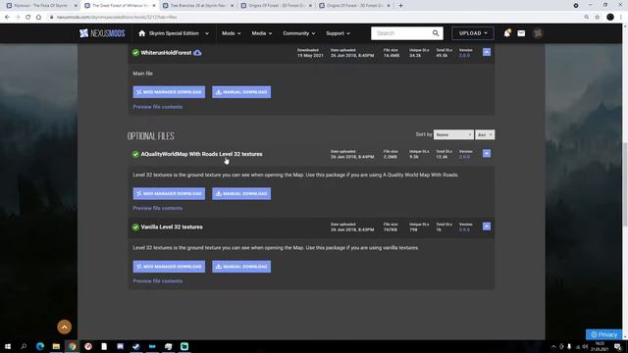Viewport: 628px width, 353px height.
Task: Switch to the first browser tab about Flora of Skyrim
Action: coord(41,6)
